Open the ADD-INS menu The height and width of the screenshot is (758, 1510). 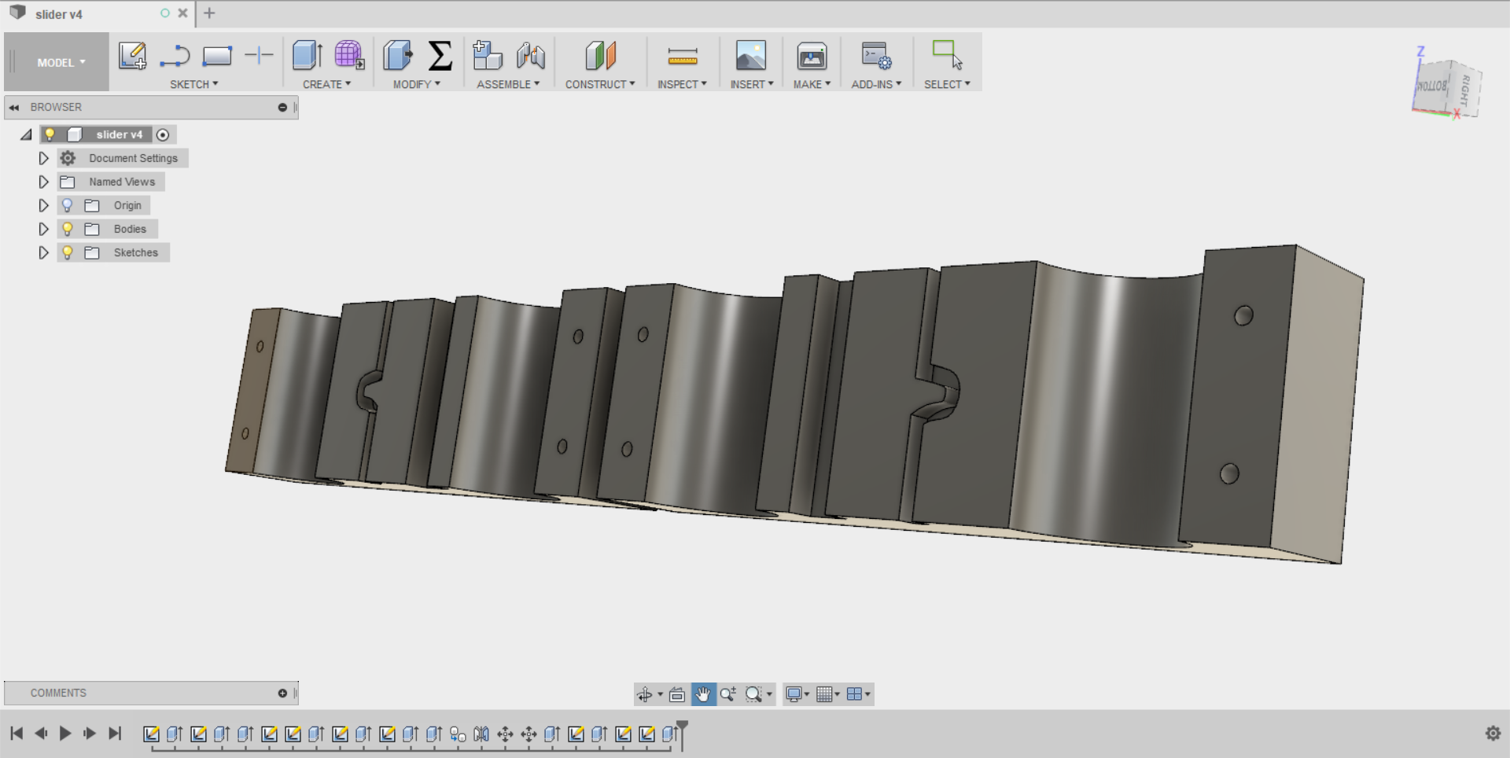click(875, 84)
